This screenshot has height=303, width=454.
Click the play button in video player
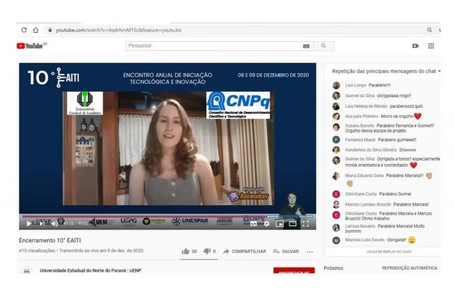coord(29,224)
